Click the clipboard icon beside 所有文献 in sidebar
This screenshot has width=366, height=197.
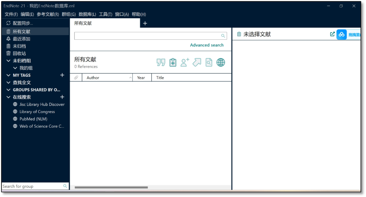(x=8, y=31)
